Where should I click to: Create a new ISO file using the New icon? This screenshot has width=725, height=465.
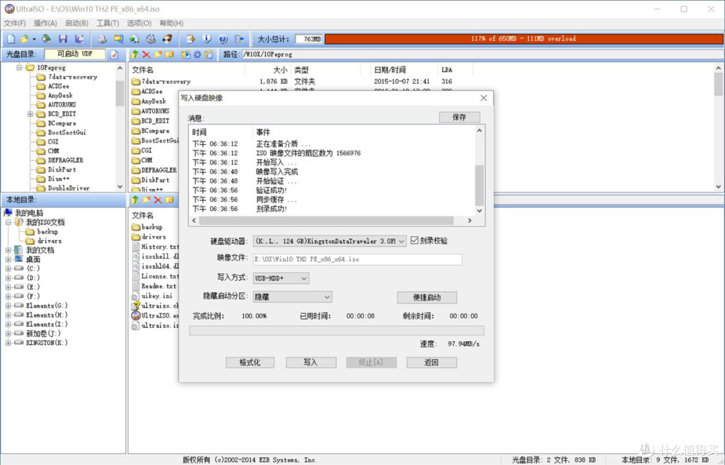point(13,39)
